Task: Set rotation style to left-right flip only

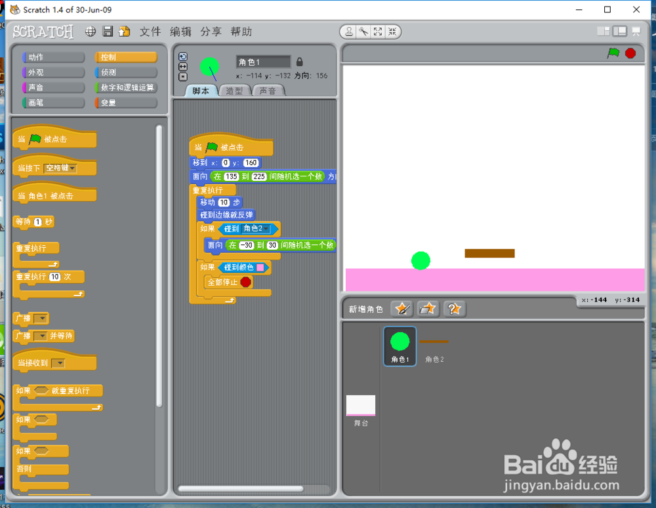Action: [183, 67]
